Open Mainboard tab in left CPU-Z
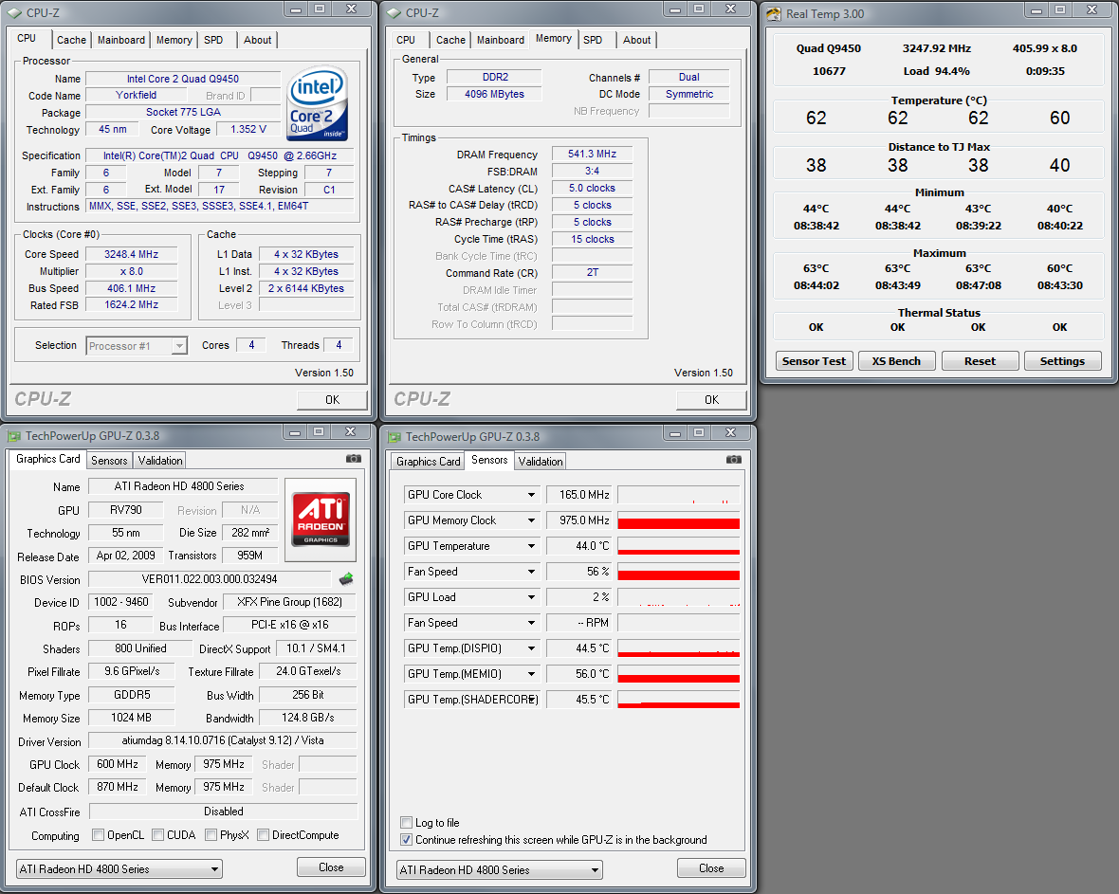 click(x=120, y=40)
